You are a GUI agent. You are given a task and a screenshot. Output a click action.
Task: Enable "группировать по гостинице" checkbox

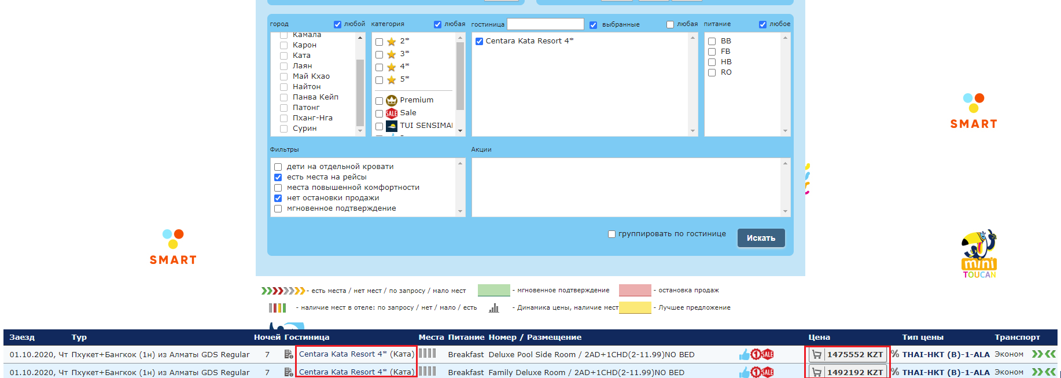611,234
